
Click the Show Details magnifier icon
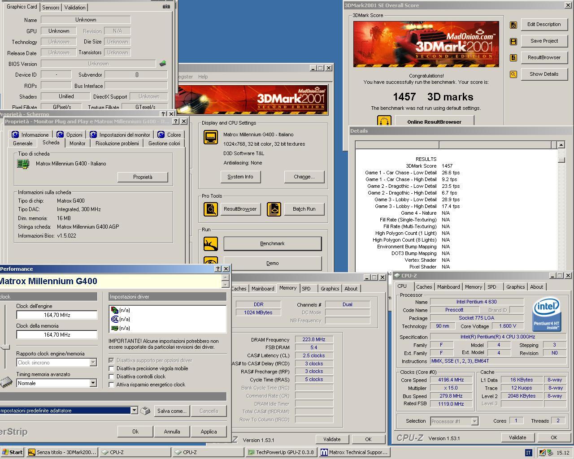tap(513, 74)
